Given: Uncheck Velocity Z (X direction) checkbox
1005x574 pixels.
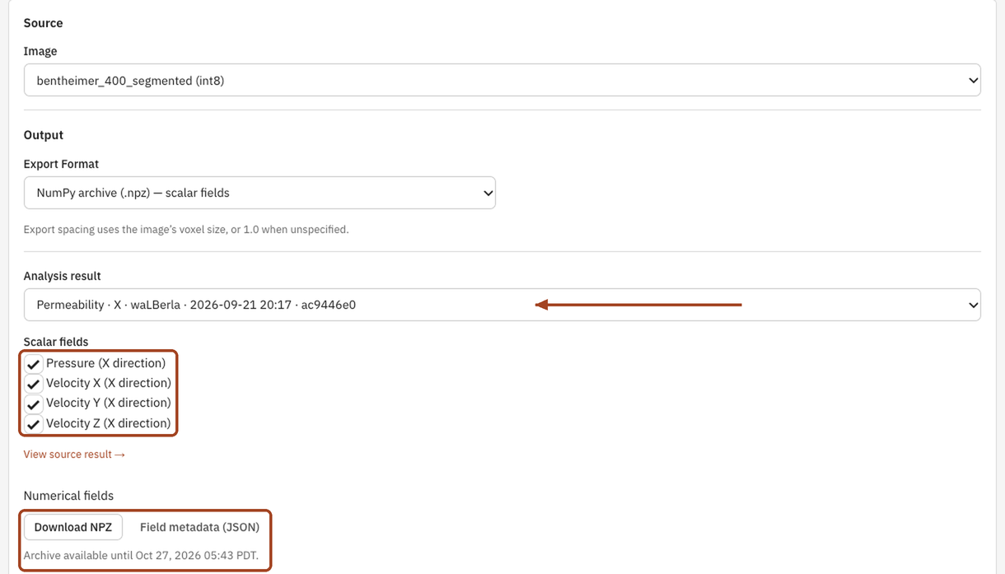Looking at the screenshot, I should pos(34,424).
